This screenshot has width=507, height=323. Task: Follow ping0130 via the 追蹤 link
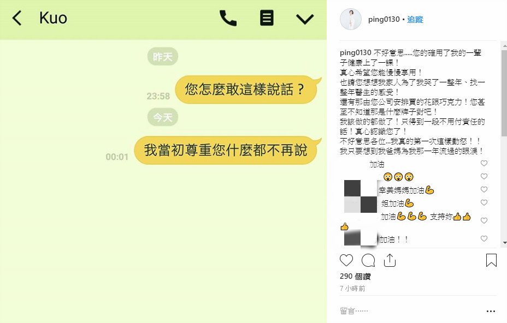tap(415, 20)
